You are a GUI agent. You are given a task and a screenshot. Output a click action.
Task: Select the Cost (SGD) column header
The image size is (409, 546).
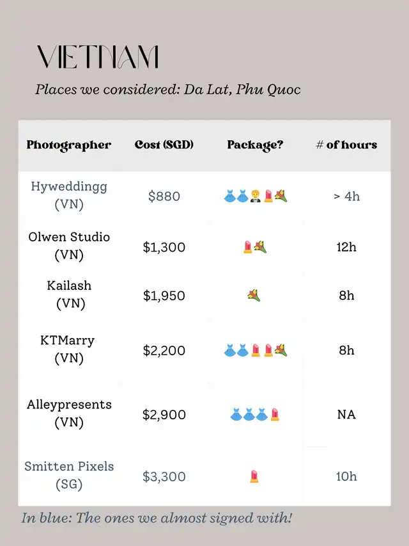(164, 145)
